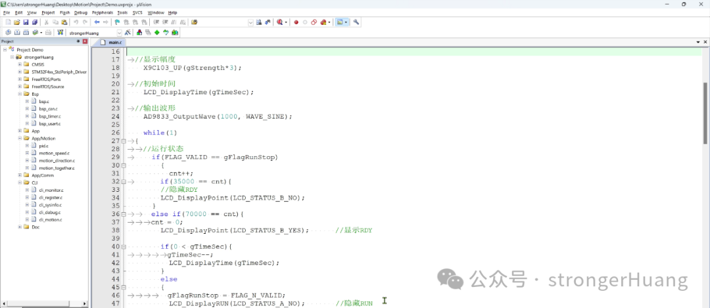Click the Paste clipboard icon
This screenshot has width=710, height=308.
coord(64,22)
